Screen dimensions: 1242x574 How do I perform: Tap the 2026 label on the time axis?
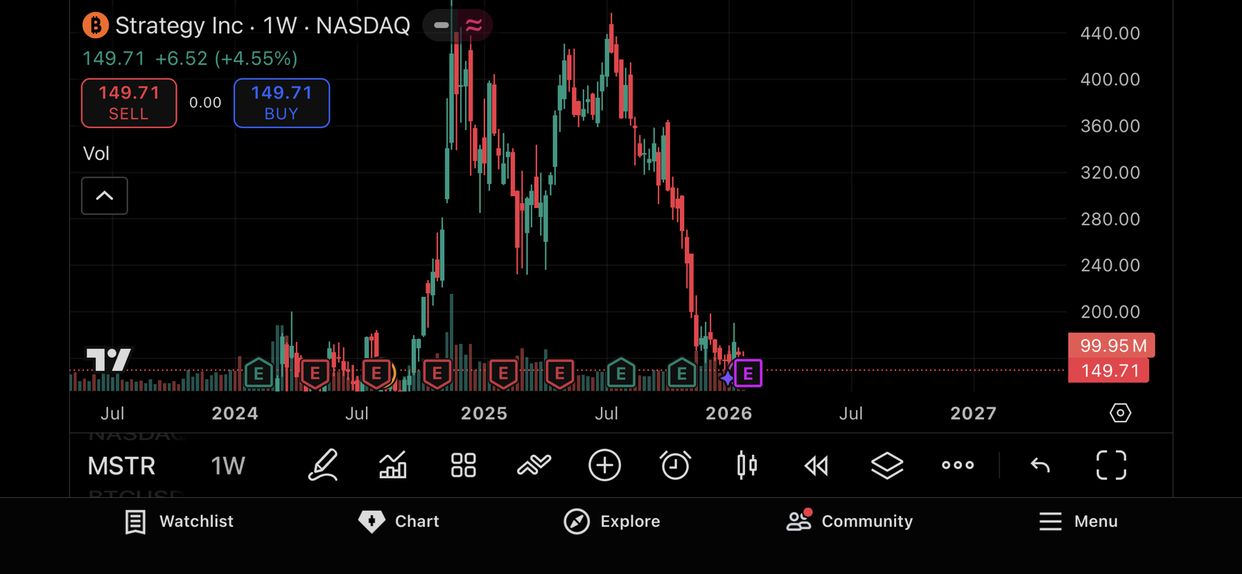729,414
